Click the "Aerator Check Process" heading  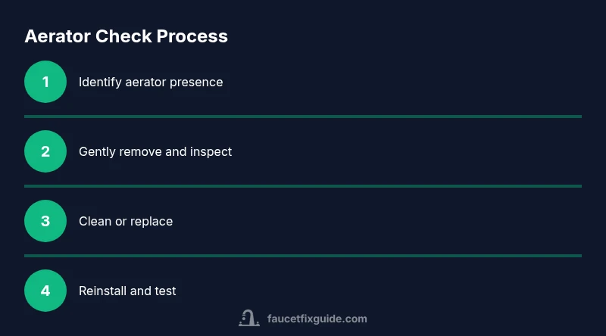click(x=126, y=36)
